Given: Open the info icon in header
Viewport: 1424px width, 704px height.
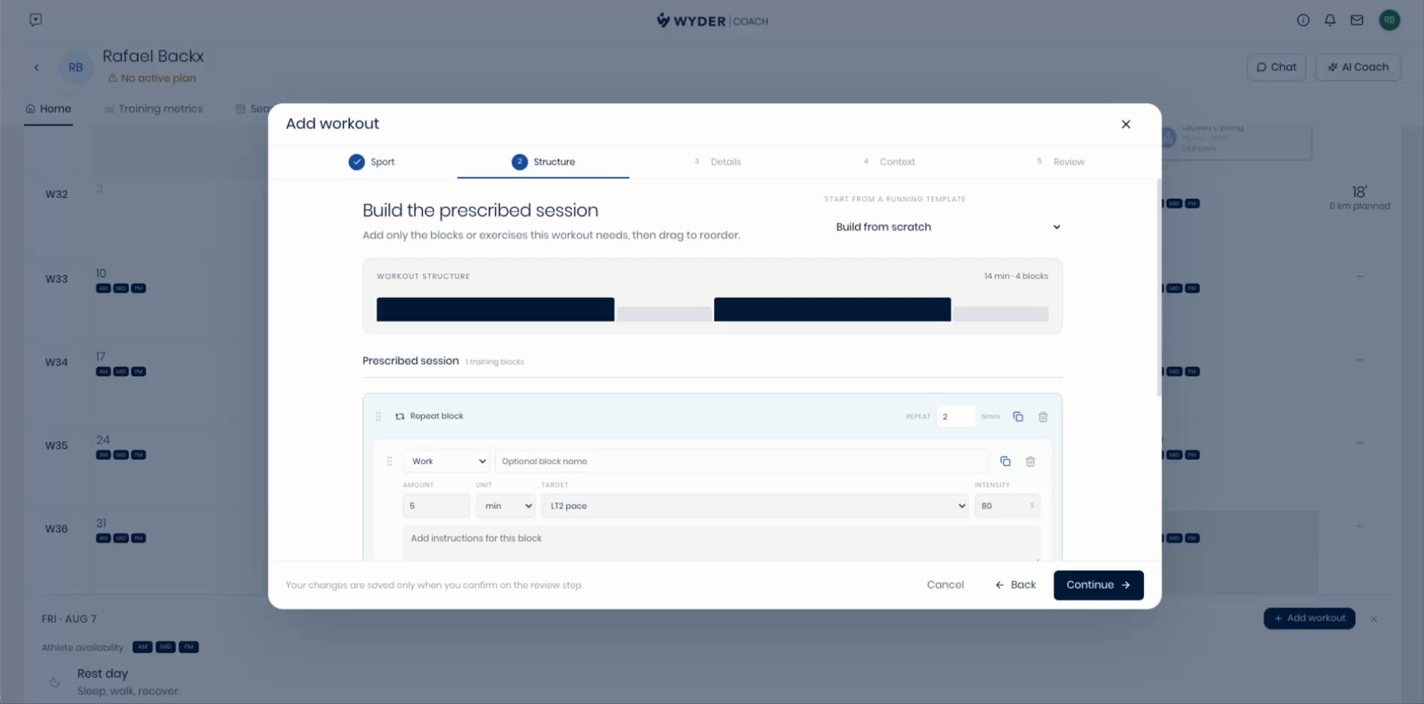Looking at the screenshot, I should pyautogui.click(x=1303, y=21).
